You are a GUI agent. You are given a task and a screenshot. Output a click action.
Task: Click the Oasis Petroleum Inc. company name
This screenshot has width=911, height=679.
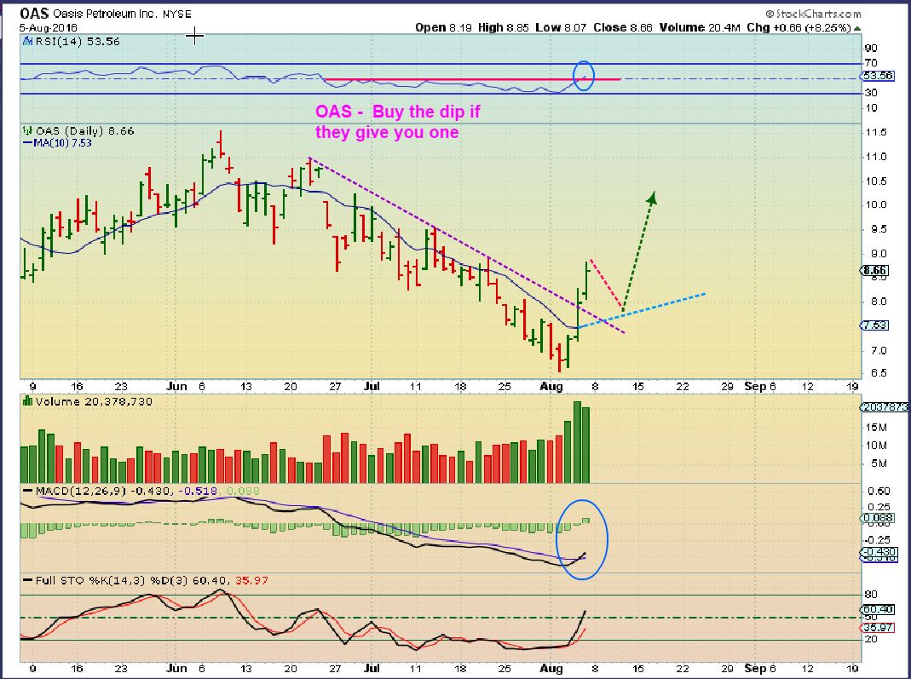click(x=106, y=14)
